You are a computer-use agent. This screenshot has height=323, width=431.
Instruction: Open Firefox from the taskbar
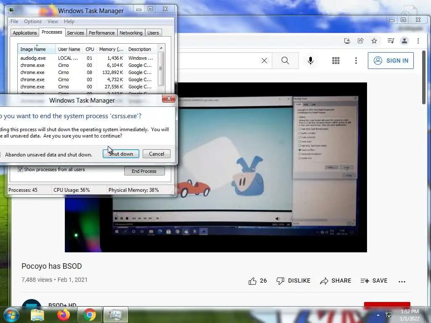(x=63, y=315)
